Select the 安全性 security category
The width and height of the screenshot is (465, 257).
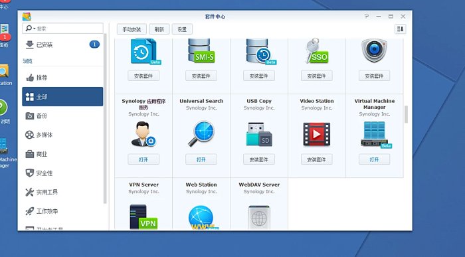(x=62, y=173)
